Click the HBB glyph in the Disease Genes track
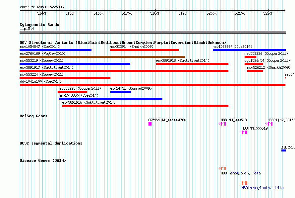The height and width of the screenshot is (198, 295). (222, 168)
